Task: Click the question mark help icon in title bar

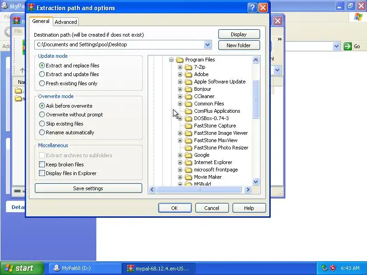Action: (252, 8)
